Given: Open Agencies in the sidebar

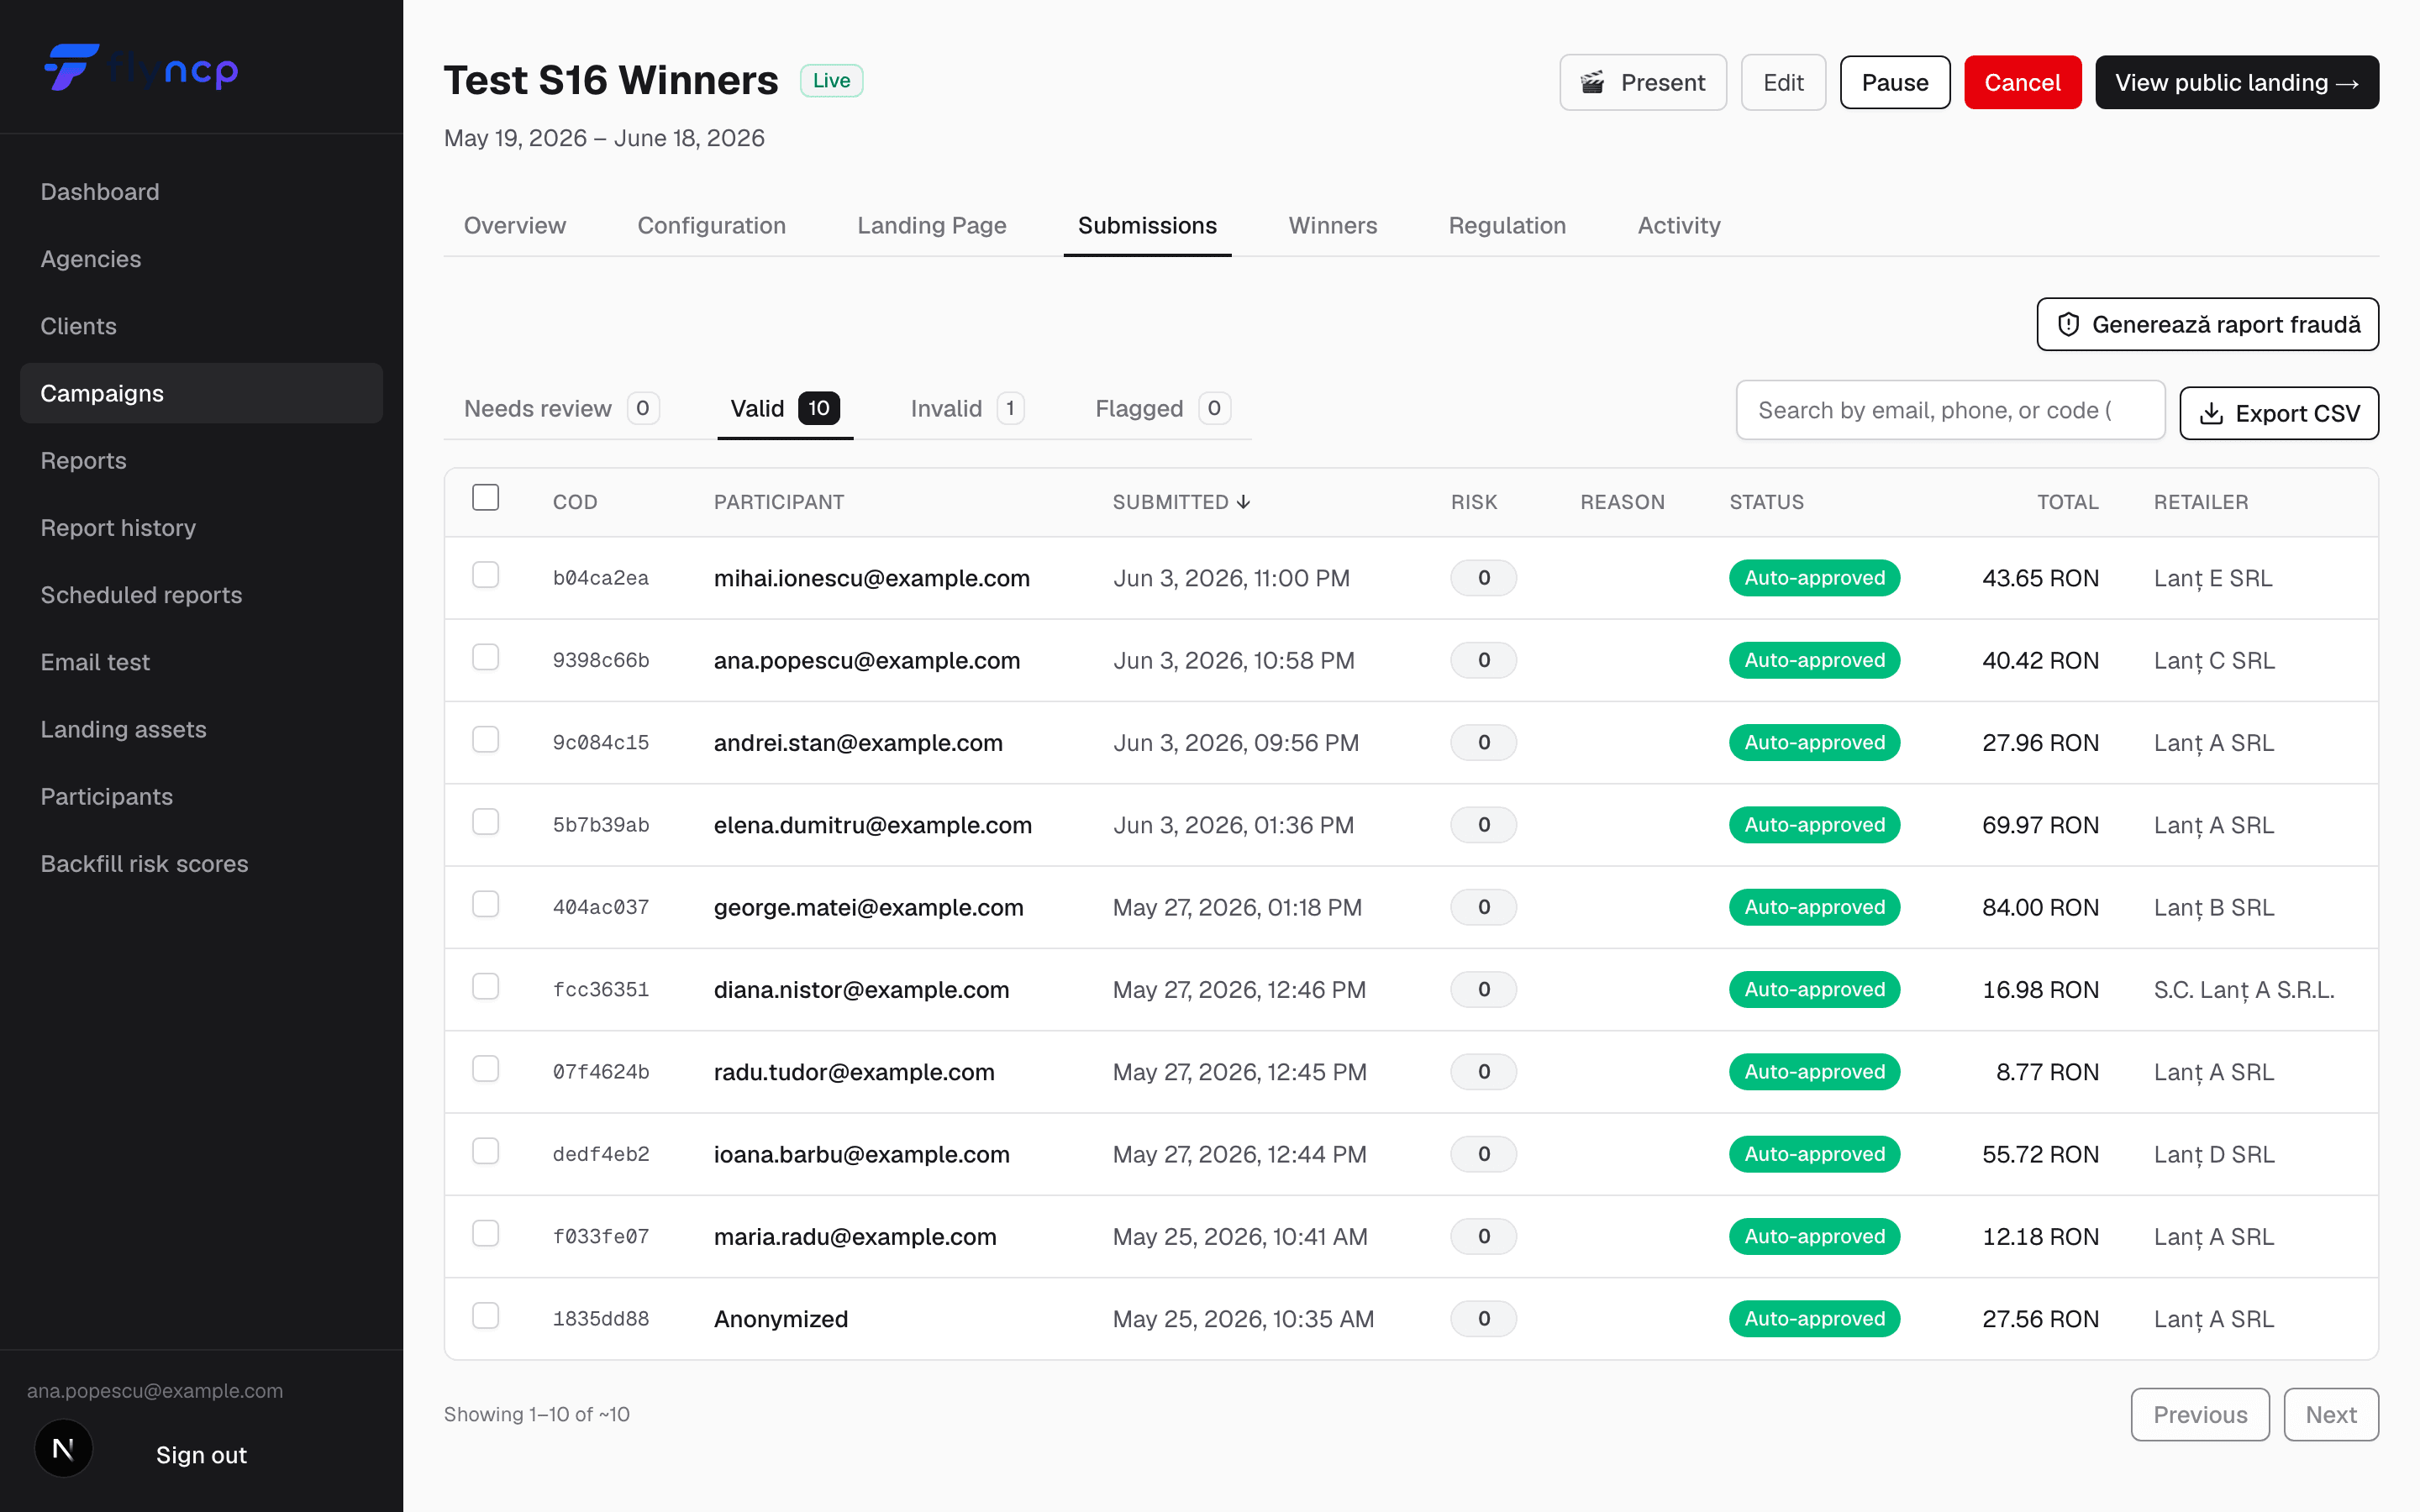Looking at the screenshot, I should [201, 259].
